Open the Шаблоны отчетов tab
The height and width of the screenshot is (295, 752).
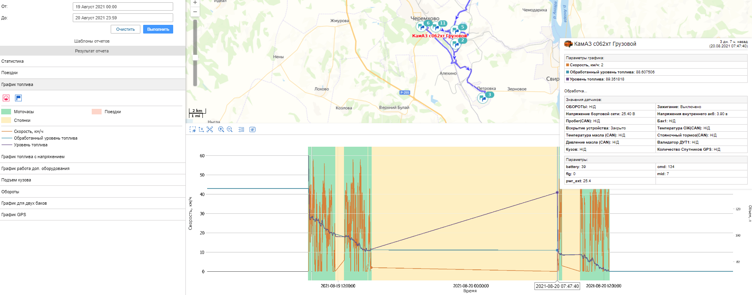pos(92,41)
